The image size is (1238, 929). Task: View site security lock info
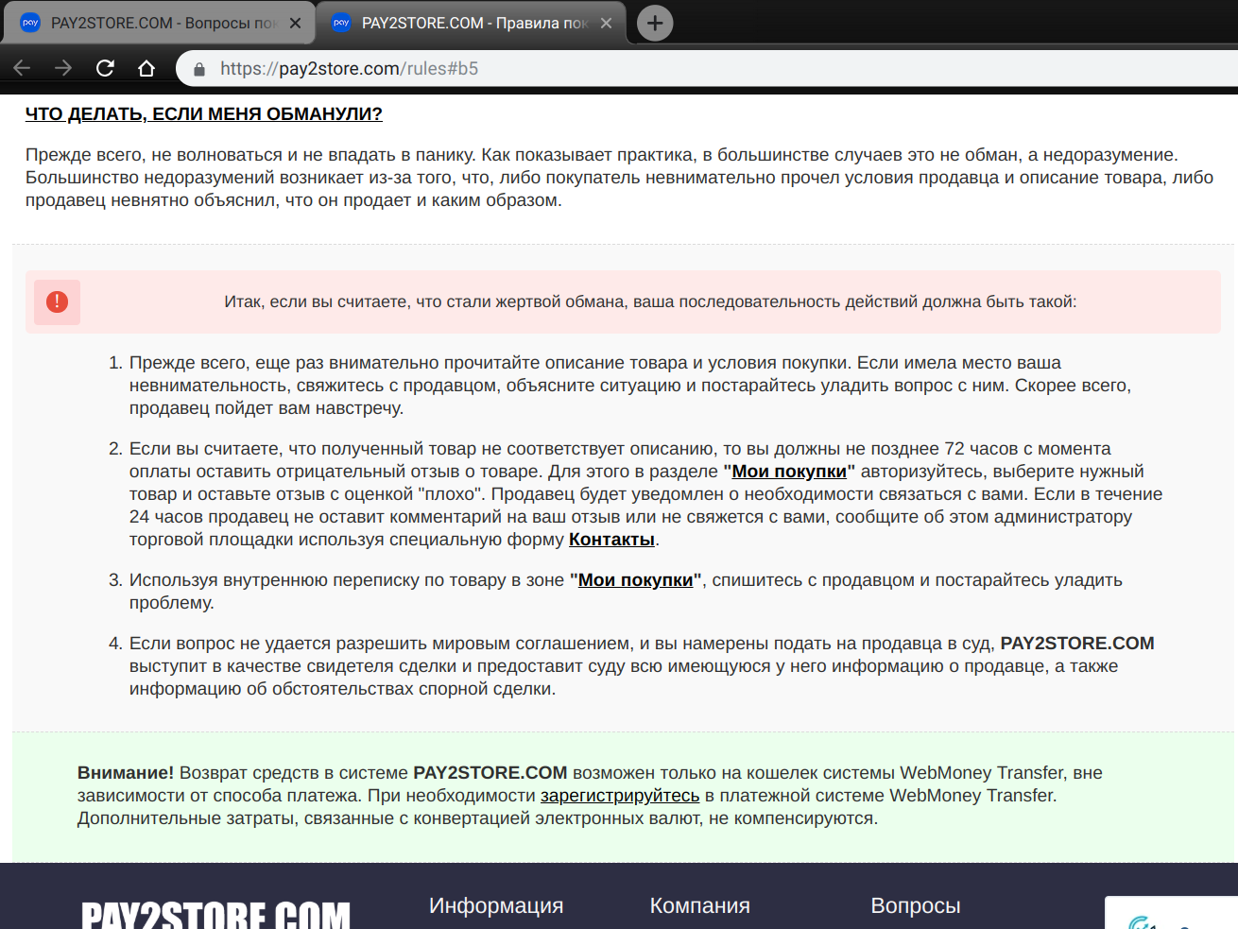pyautogui.click(x=199, y=69)
